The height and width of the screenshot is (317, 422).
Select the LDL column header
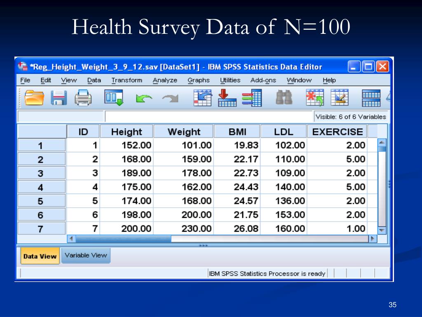[284, 132]
